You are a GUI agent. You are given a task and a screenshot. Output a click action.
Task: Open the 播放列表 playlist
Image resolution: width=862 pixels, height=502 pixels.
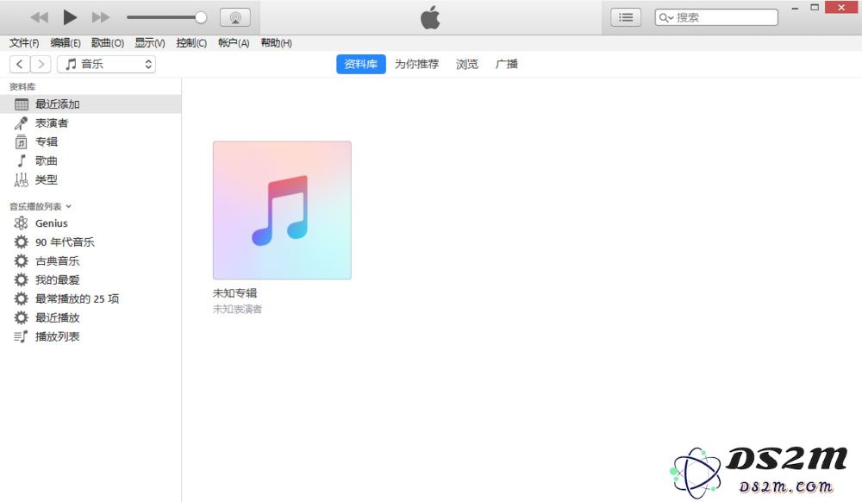[x=91, y=336]
